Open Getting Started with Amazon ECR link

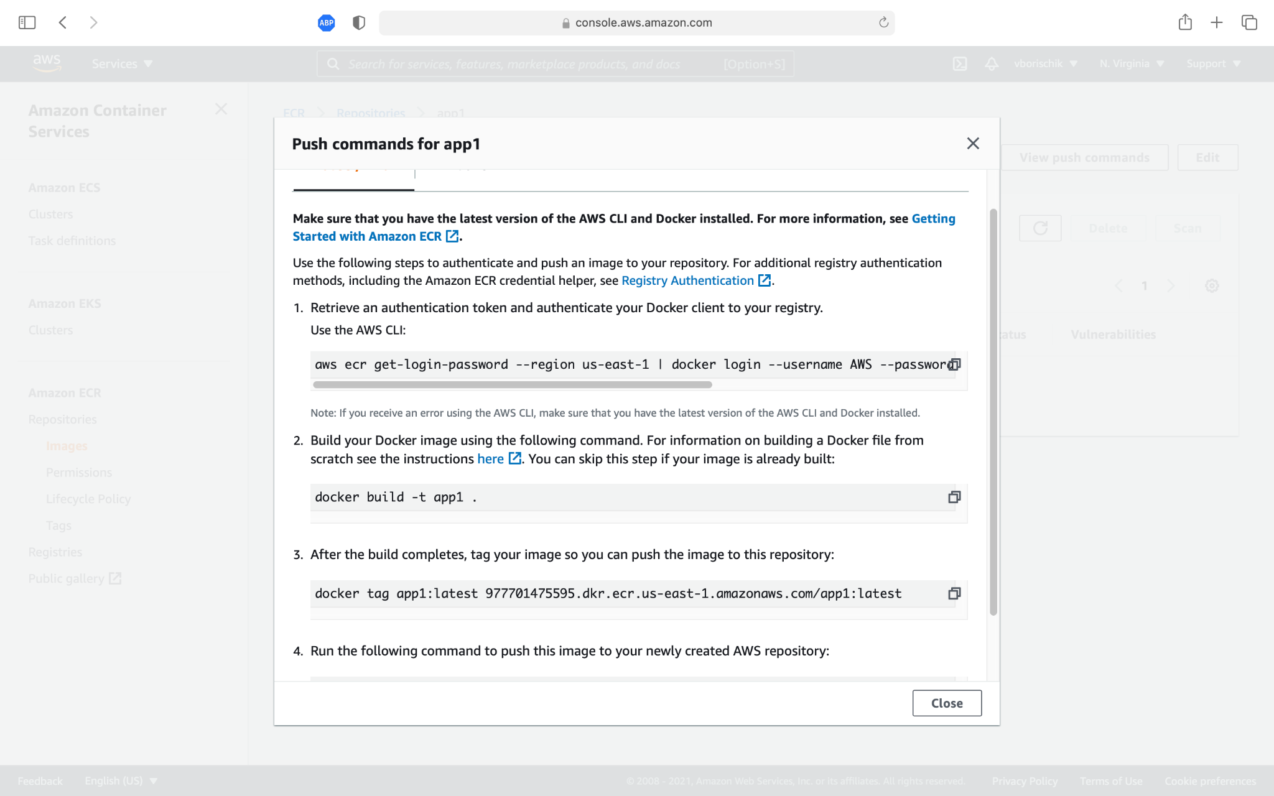click(624, 228)
